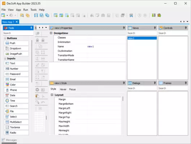
Task: Select the Time input tool
Action: [x=17, y=101]
